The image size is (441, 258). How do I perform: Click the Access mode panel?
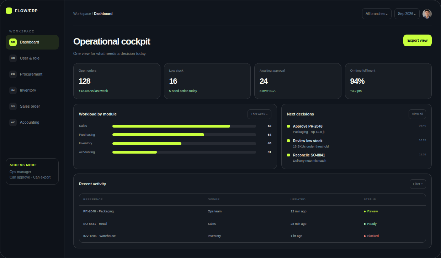tap(32, 171)
